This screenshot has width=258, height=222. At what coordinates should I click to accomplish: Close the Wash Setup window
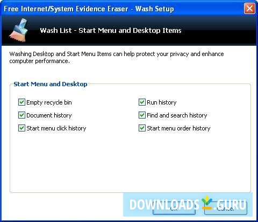pyautogui.click(x=249, y=8)
